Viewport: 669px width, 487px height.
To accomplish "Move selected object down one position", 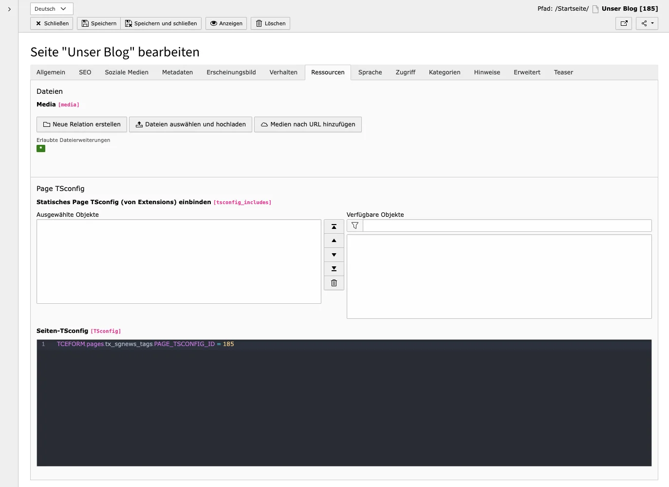I will tap(334, 254).
